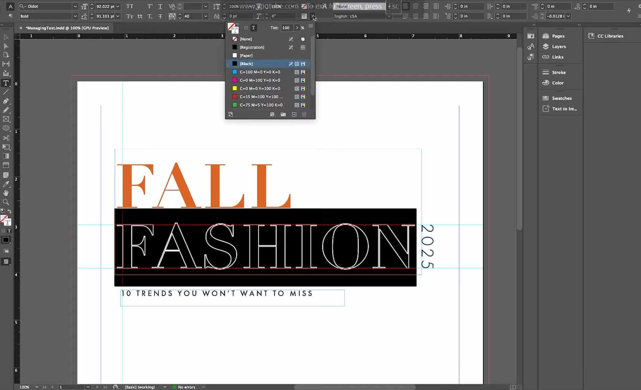Pick the Scissors tool
The width and height of the screenshot is (641, 390).
tap(6, 138)
